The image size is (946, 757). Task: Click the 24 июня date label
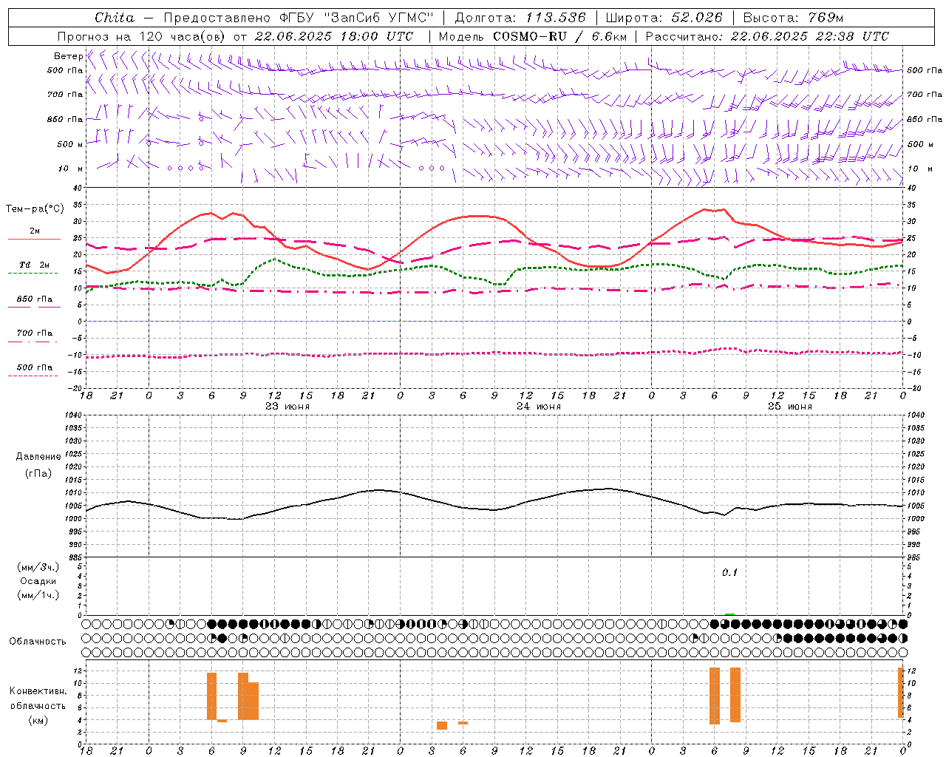[x=538, y=407]
